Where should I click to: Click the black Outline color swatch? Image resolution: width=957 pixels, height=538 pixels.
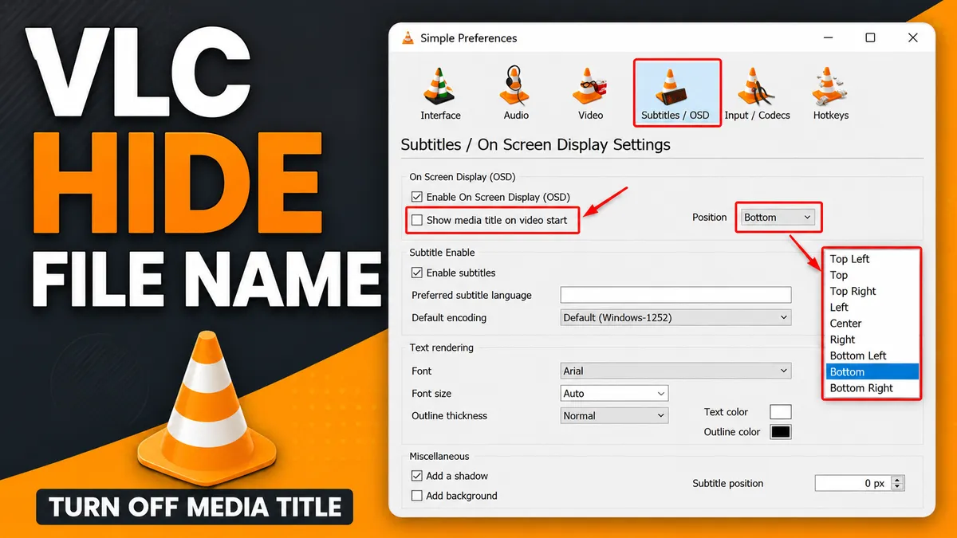click(780, 432)
